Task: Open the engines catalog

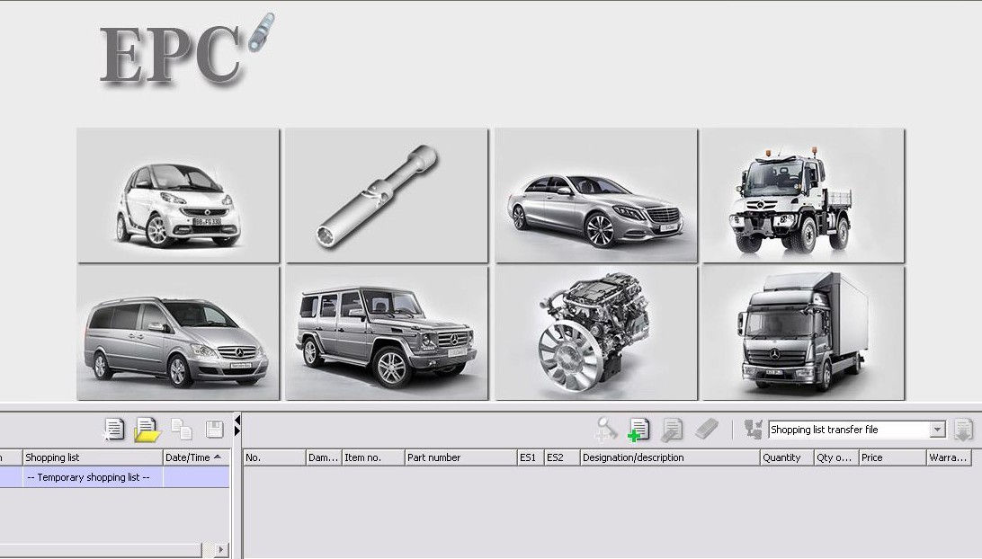Action: click(595, 333)
